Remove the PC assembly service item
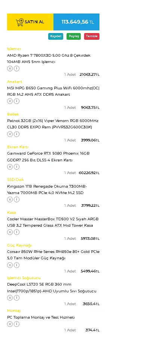 tap(10, 324)
